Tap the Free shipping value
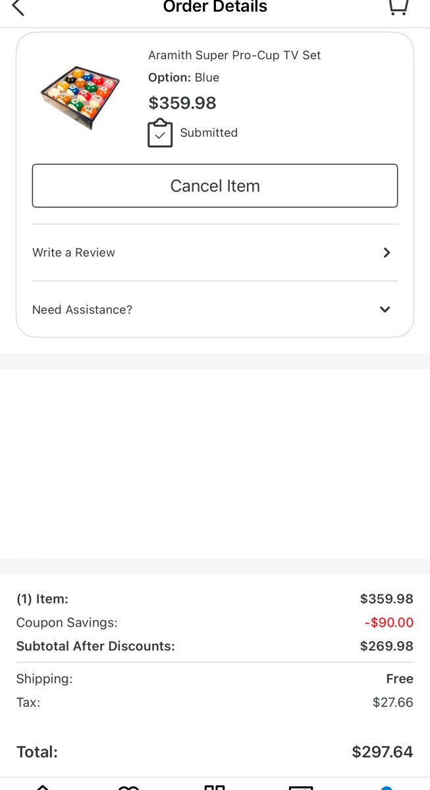Screen dimensions: 430x790 [400, 679]
